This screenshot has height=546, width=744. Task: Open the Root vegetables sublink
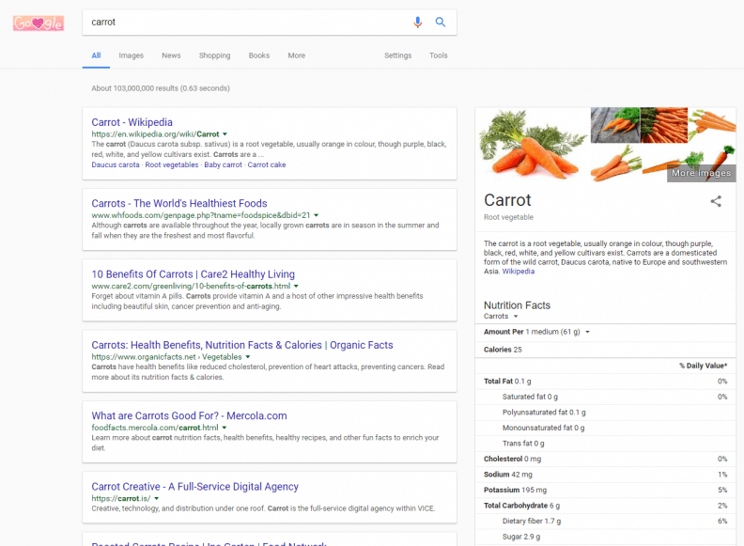click(172, 164)
